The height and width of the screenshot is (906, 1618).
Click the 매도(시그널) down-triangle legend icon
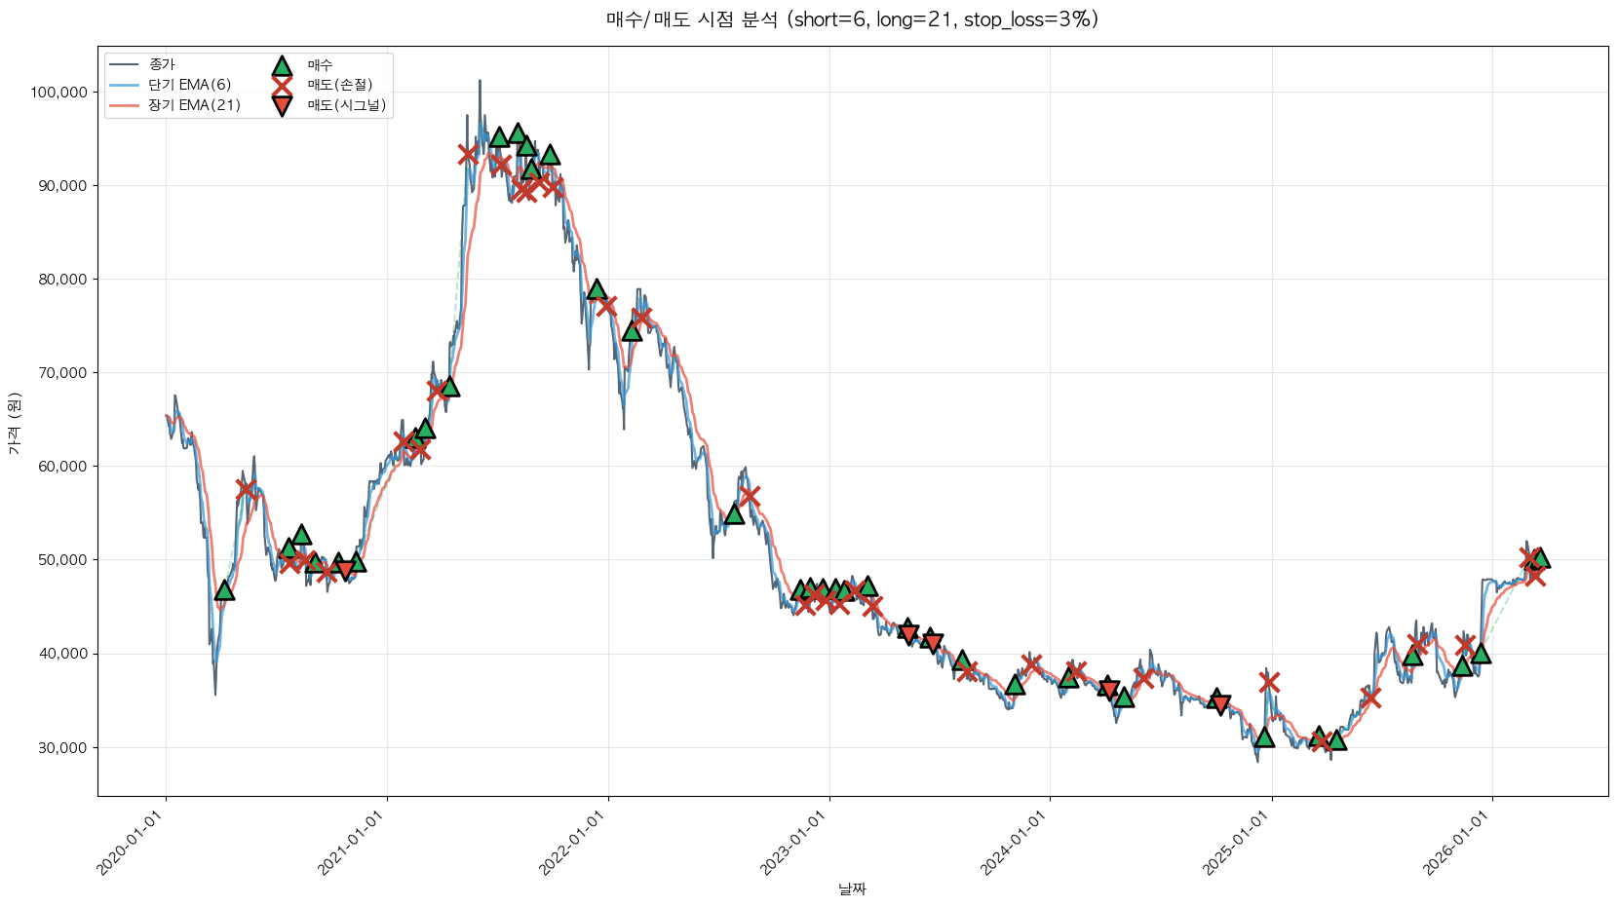282,106
